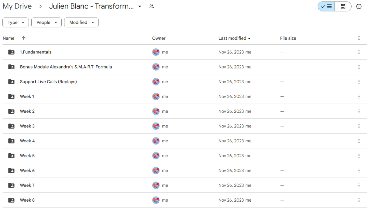Open the People filter dropdown
The height and width of the screenshot is (208, 372).
pyautogui.click(x=46, y=22)
